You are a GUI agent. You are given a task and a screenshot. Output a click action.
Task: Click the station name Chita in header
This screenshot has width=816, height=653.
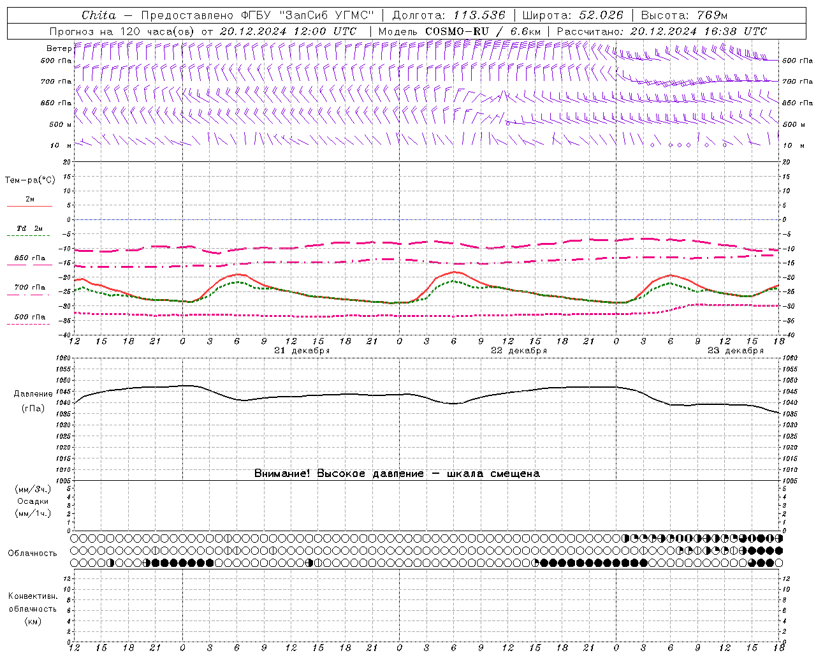pos(99,15)
